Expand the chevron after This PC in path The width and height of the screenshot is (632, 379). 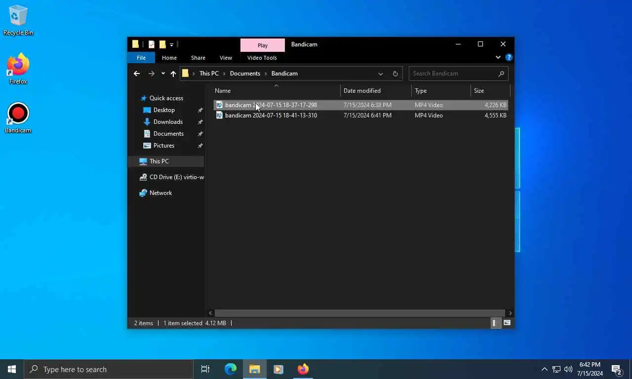pyautogui.click(x=224, y=74)
